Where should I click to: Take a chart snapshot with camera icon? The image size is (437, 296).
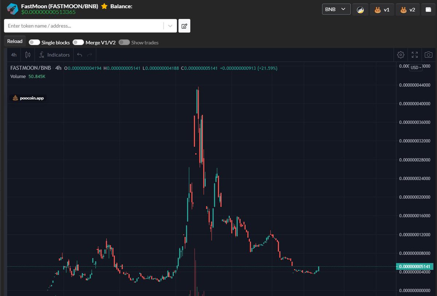[x=429, y=55]
